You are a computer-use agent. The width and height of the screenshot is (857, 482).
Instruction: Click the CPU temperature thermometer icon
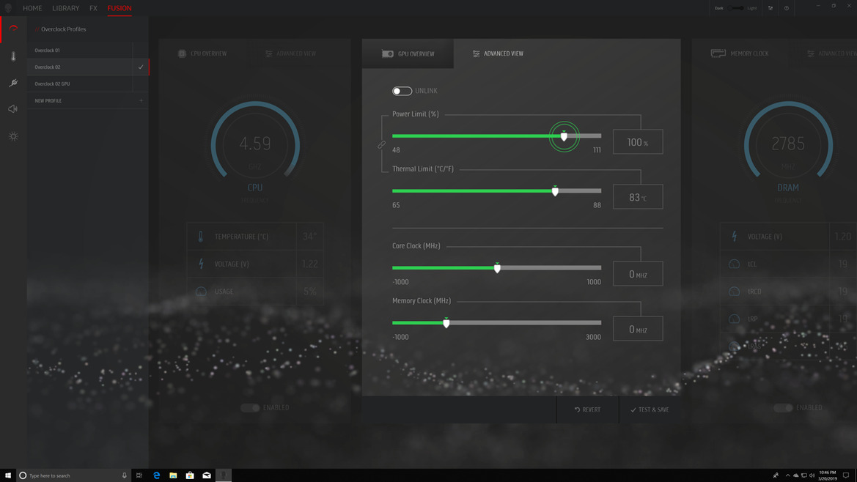[201, 237]
